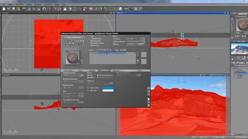The height and width of the screenshot is (139, 248).
Task: Click the 3D cube toolbar icon
Action: pos(70,9)
